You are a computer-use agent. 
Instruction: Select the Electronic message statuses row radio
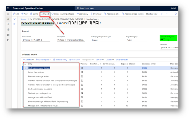pos(25,68)
